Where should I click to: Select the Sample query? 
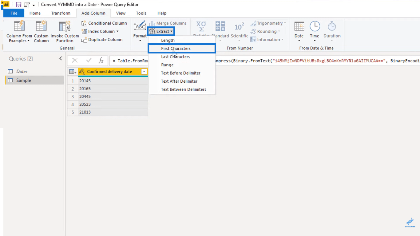point(34,81)
